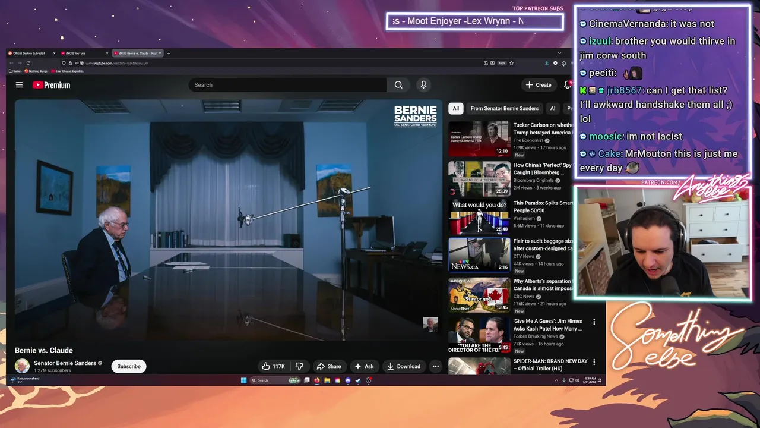Go back in browser history
The image size is (760, 428).
[11, 63]
